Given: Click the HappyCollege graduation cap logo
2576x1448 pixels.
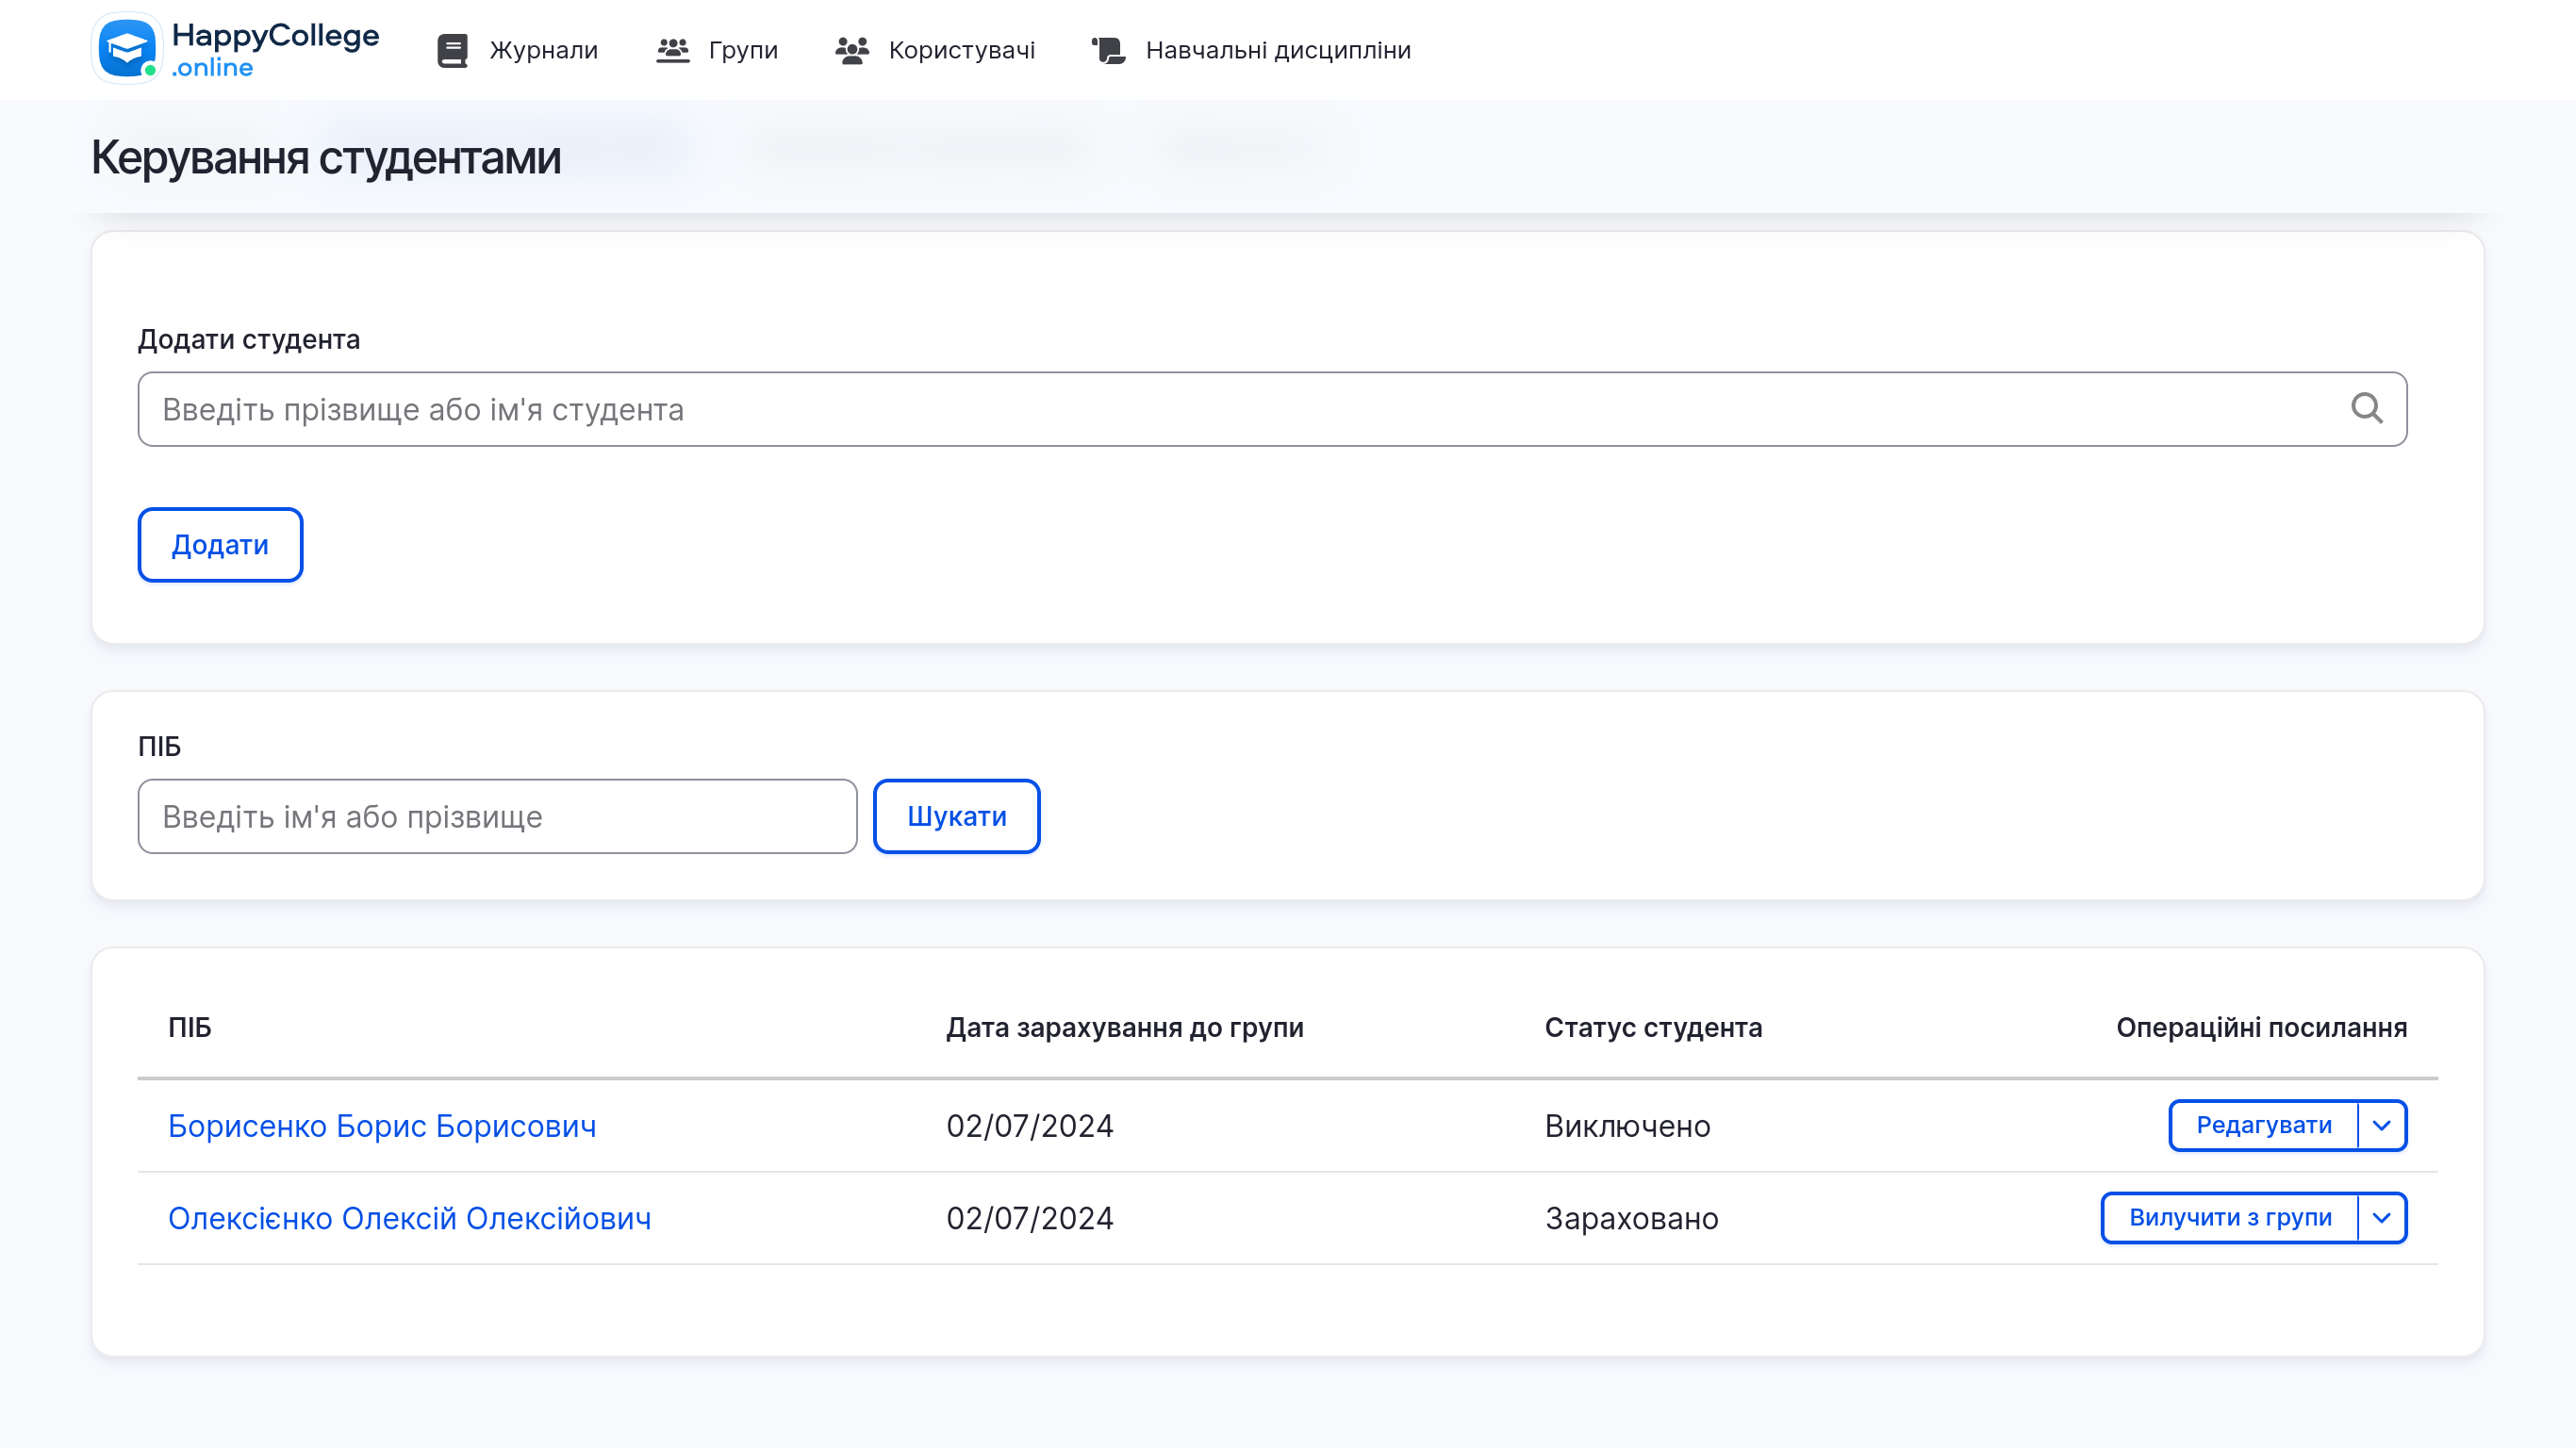Looking at the screenshot, I should 126,48.
